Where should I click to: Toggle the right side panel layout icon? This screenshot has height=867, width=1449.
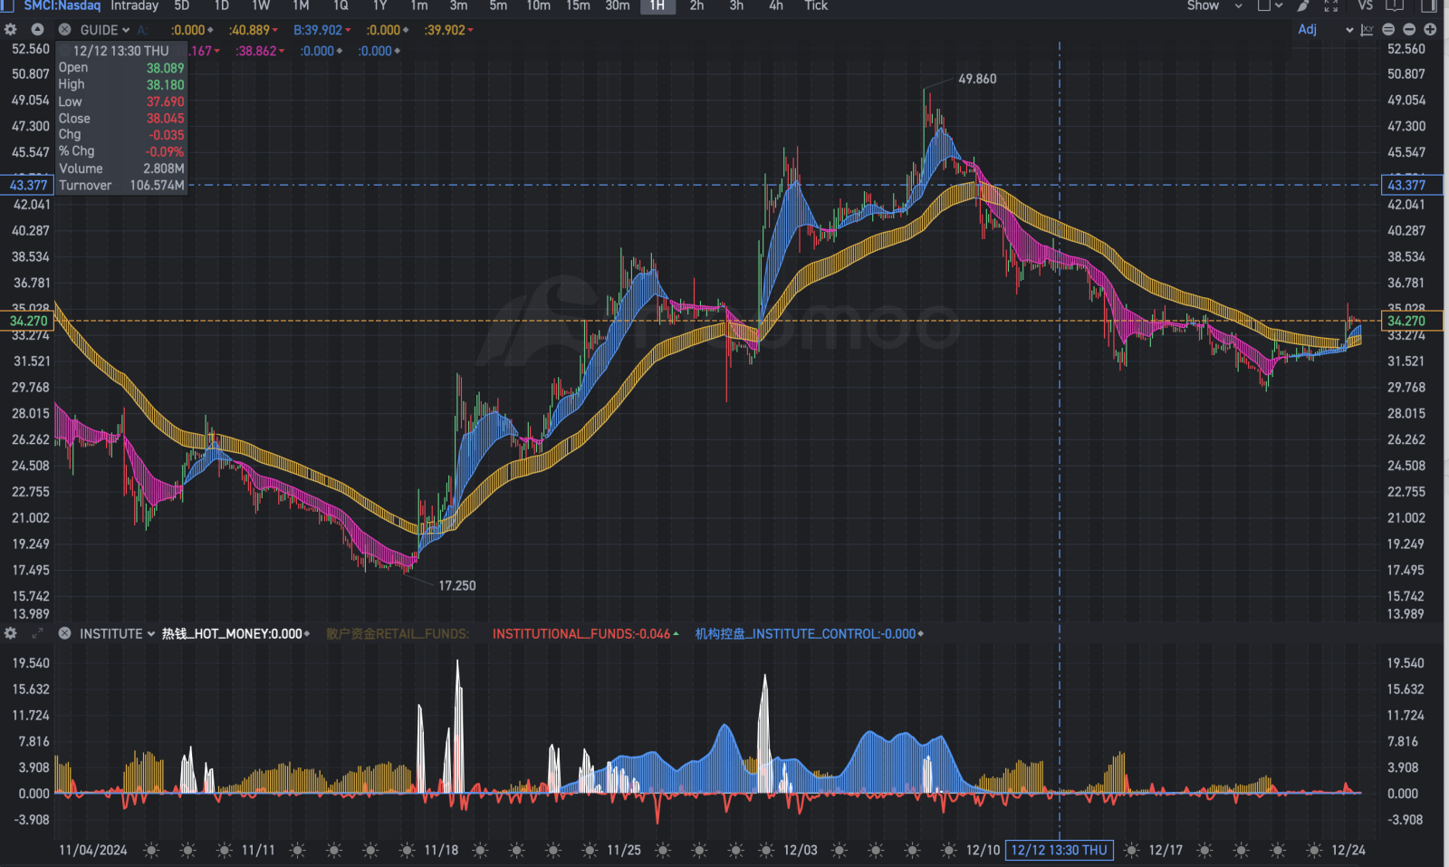coord(1429,5)
